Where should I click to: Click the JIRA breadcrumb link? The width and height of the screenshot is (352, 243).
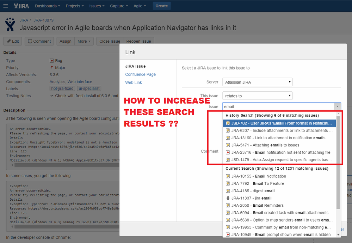point(24,20)
